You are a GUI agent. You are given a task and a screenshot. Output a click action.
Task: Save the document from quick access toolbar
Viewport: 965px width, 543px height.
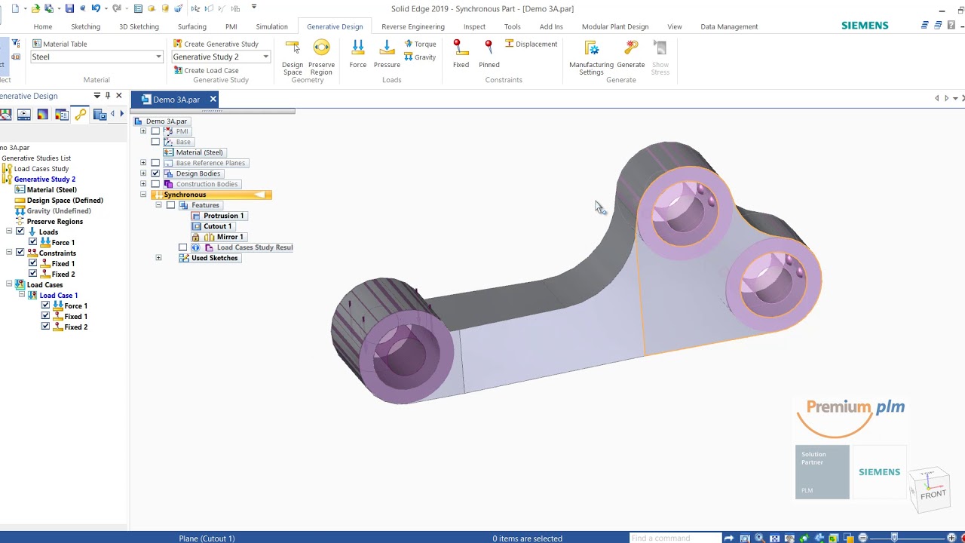tap(69, 8)
